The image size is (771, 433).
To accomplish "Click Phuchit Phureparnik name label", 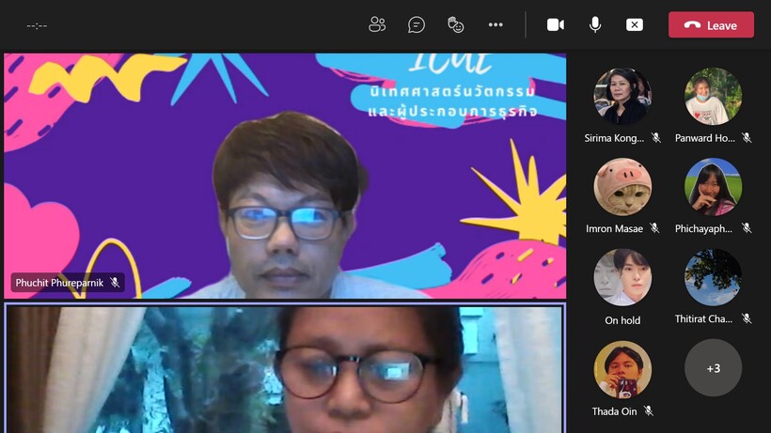I will (59, 283).
